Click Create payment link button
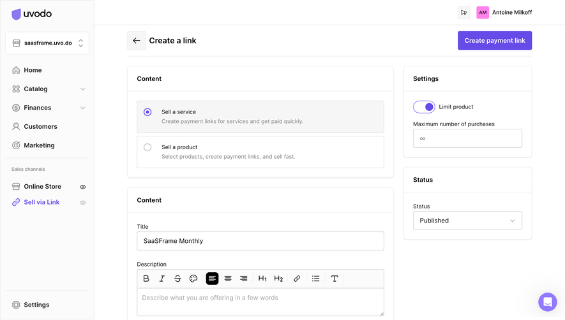Viewport: 565px width, 320px height. 495,41
